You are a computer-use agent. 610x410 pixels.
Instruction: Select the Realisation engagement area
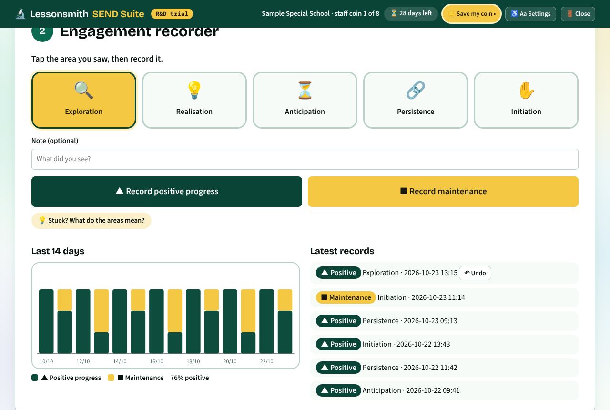click(194, 100)
